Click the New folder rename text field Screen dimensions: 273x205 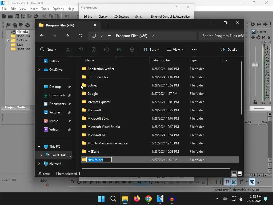[x=99, y=160]
